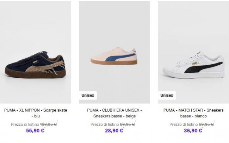Click Prezzo di listino label under Club II Era
Screen dimensions: 229x143
(x=105, y=124)
